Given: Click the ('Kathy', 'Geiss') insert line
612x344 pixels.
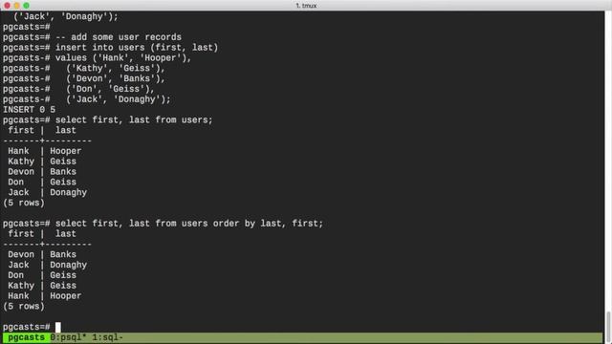Looking at the screenshot, I should click(x=116, y=68).
